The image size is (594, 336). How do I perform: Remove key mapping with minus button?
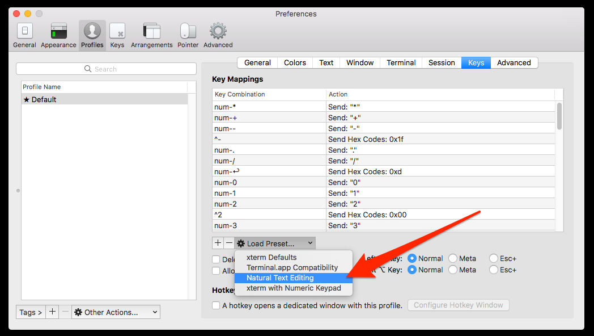(229, 243)
